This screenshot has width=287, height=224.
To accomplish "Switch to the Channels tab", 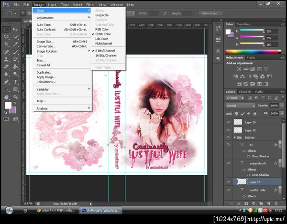I will click(x=245, y=92).
